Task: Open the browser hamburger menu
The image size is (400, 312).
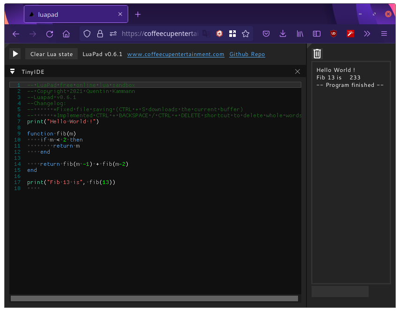Action: (x=384, y=34)
